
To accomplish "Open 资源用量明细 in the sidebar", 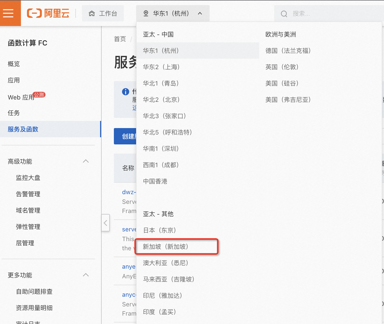I will pyautogui.click(x=34, y=308).
